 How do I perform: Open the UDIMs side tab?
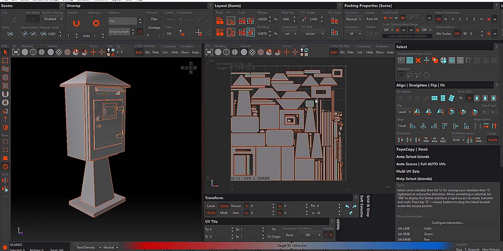338,225
